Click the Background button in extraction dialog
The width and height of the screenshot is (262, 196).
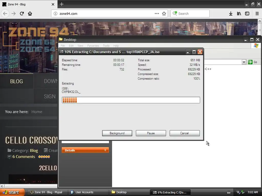[x=117, y=133]
